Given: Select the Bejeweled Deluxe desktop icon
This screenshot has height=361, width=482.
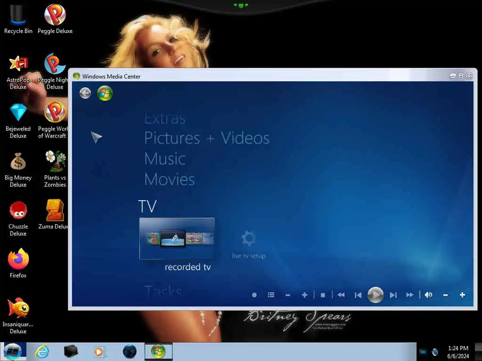Looking at the screenshot, I should click(18, 121).
